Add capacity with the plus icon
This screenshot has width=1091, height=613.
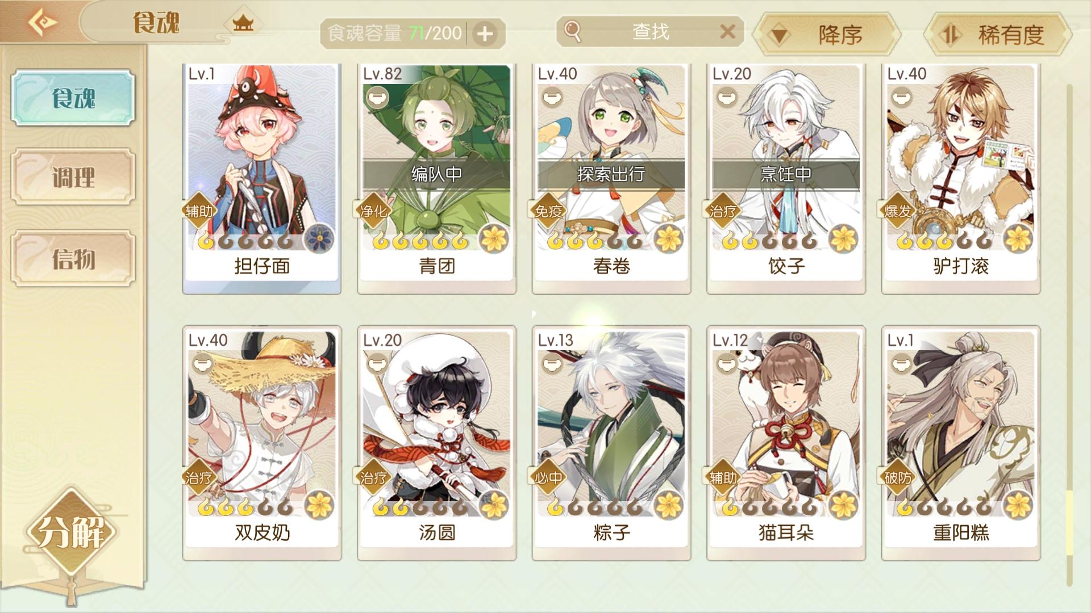[485, 34]
